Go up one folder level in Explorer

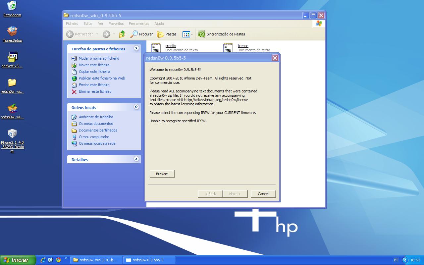pos(122,34)
